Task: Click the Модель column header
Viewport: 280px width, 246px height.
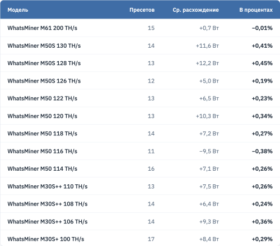Action: tap(18, 10)
